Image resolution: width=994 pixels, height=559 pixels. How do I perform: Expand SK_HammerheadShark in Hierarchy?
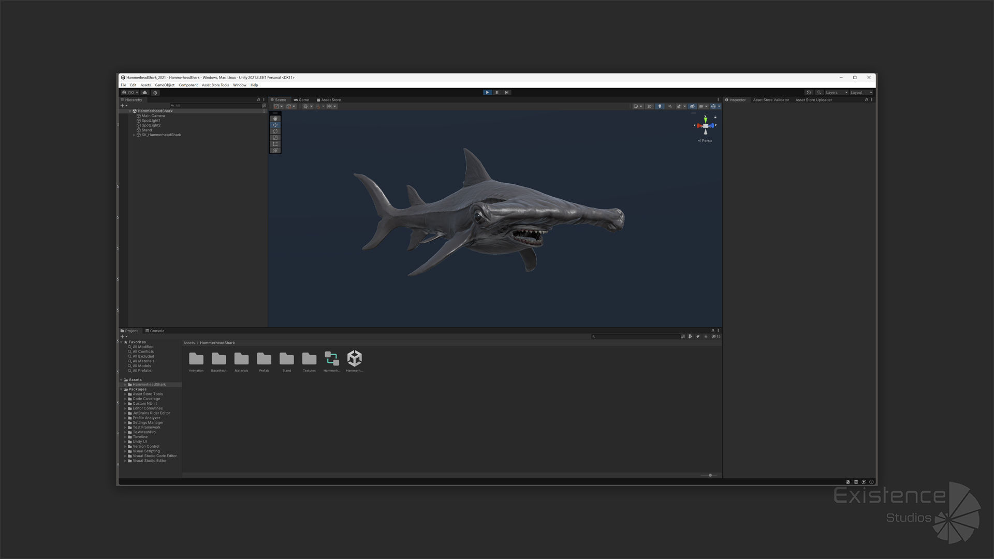point(134,135)
